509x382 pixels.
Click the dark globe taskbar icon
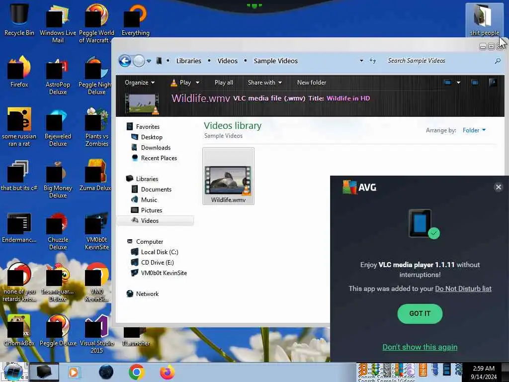click(x=106, y=372)
